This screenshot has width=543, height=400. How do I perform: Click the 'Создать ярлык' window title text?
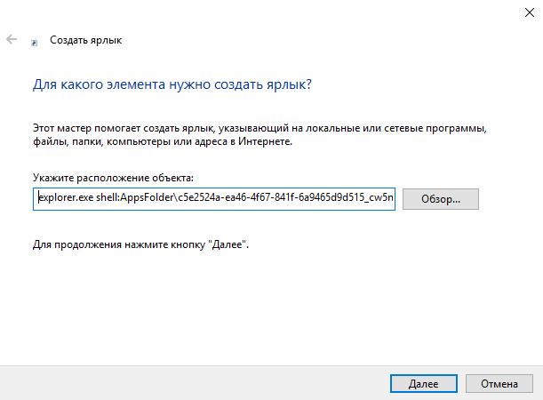pos(85,41)
